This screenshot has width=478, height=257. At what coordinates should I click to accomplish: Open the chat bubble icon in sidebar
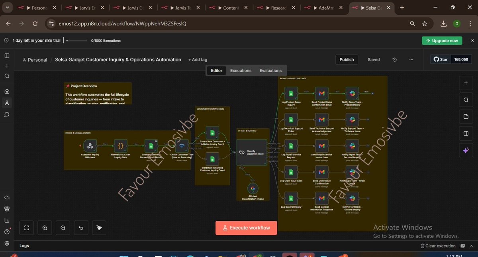[7, 114]
